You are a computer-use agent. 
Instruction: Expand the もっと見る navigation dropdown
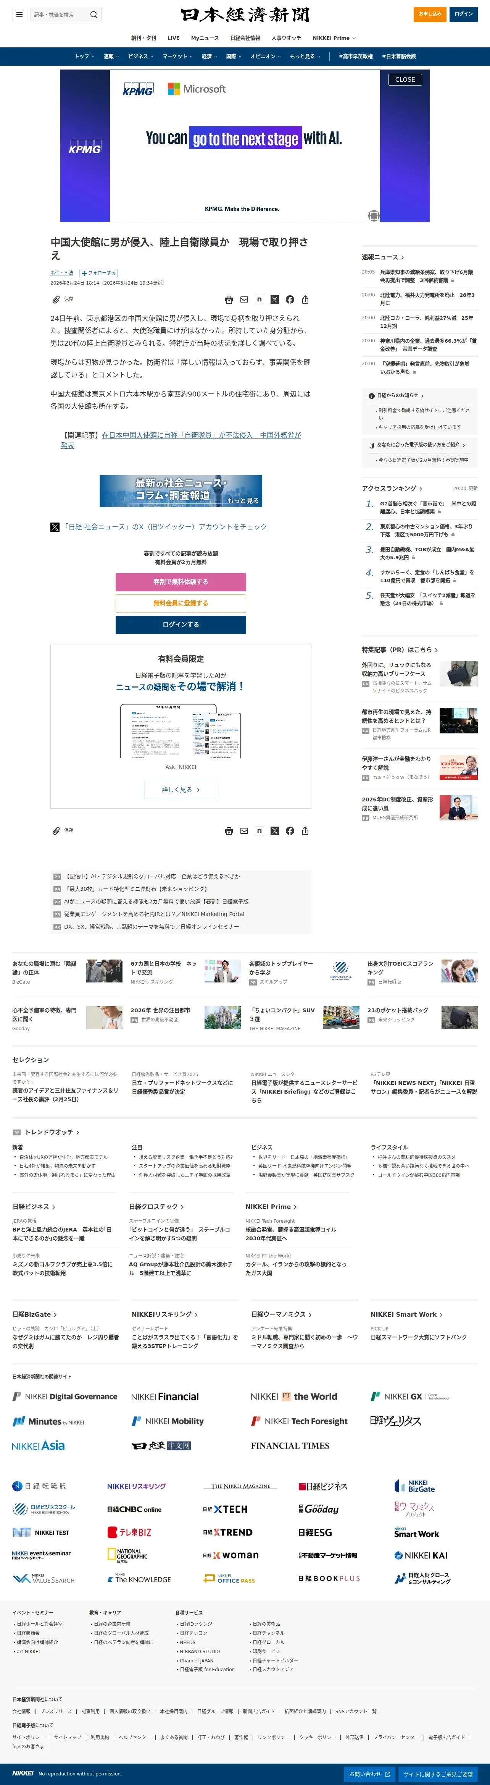pos(305,57)
